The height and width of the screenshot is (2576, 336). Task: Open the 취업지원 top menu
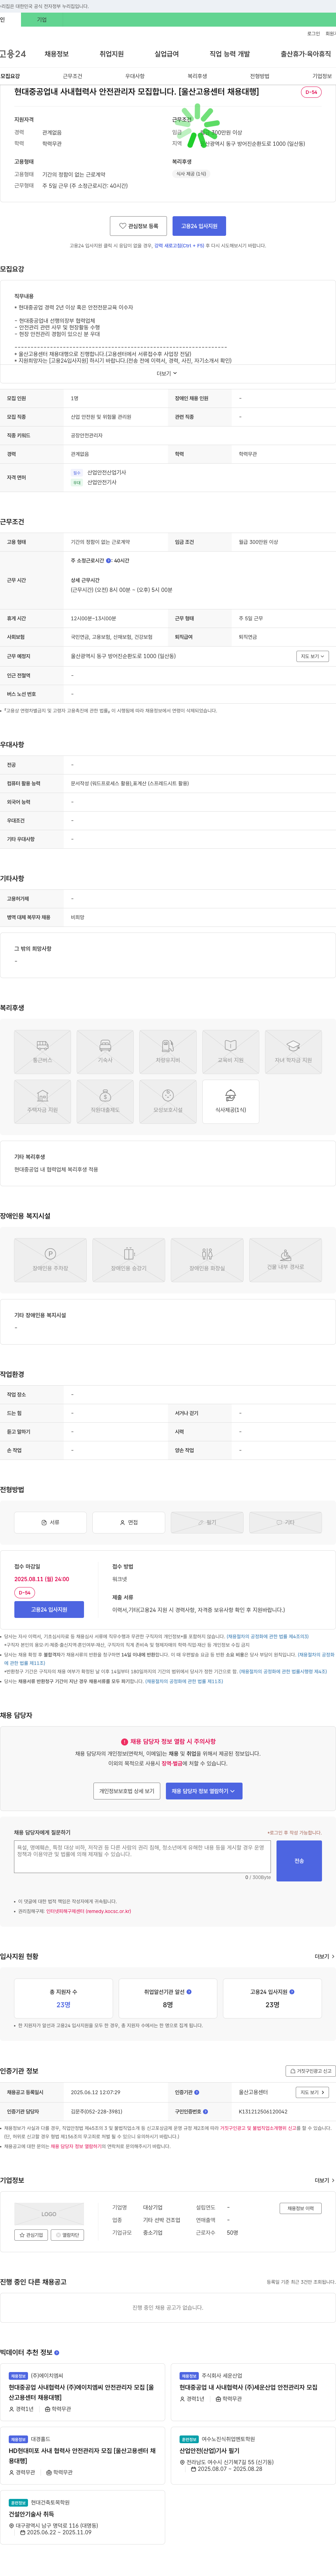click(112, 54)
